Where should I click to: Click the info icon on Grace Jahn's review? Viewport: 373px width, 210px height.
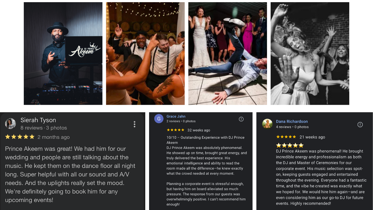[241, 119]
